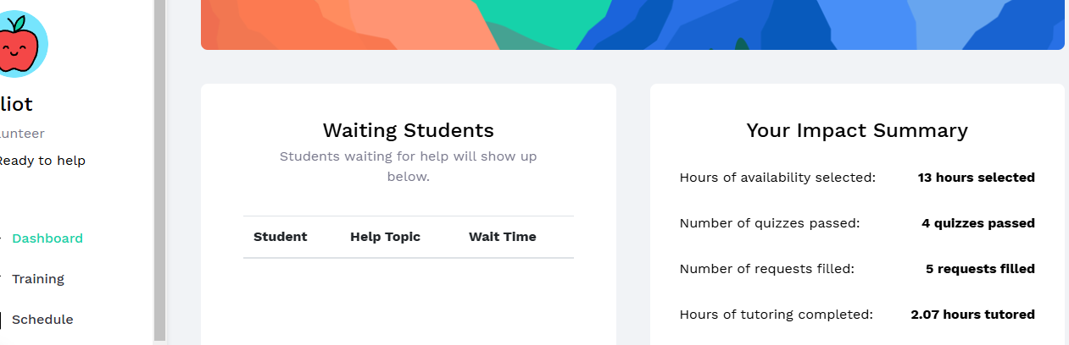This screenshot has width=1069, height=345.
Task: Click the Schedule icon in sidebar
Action: coord(1,320)
